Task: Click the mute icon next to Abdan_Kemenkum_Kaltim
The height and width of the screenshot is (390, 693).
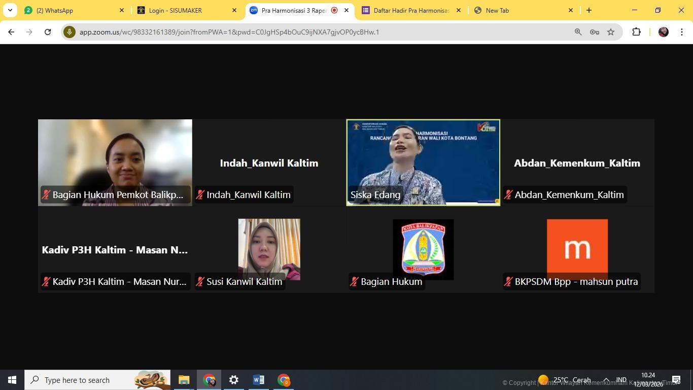Action: [x=508, y=194]
